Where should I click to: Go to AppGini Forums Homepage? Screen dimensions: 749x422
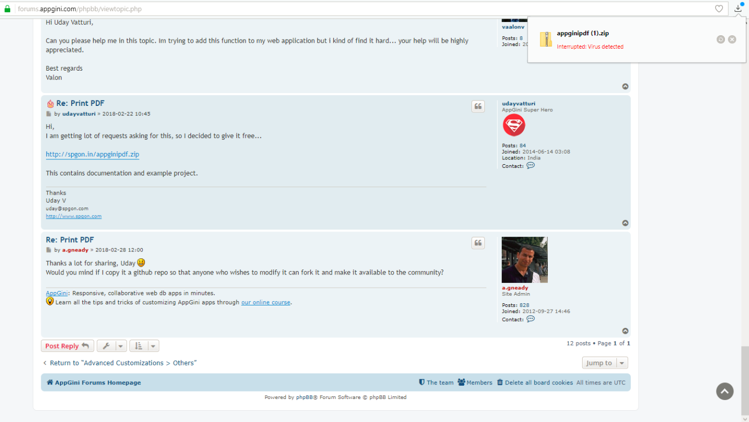94,382
